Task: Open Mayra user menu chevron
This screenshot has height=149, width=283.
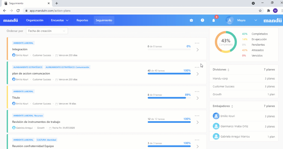Action: click(x=256, y=20)
